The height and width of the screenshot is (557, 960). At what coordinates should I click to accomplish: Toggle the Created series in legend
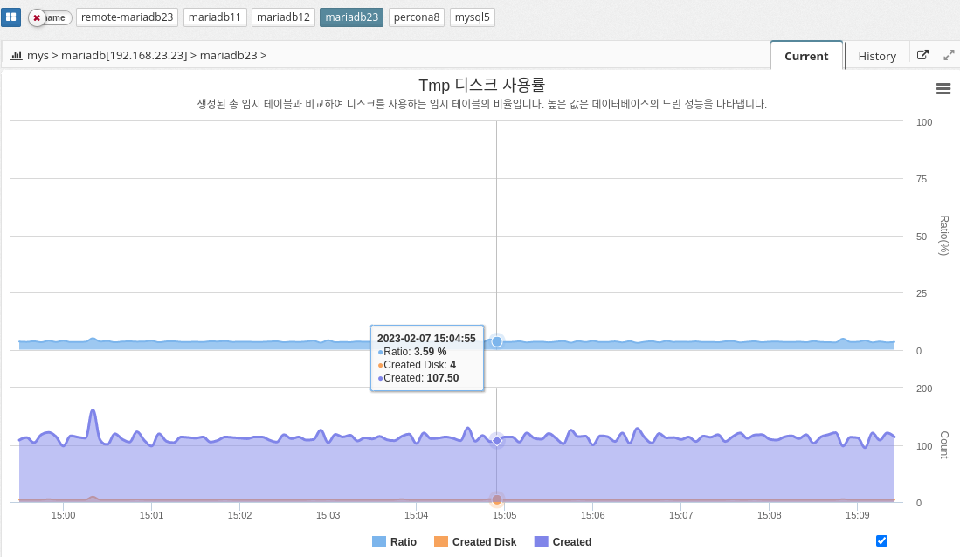click(x=563, y=542)
